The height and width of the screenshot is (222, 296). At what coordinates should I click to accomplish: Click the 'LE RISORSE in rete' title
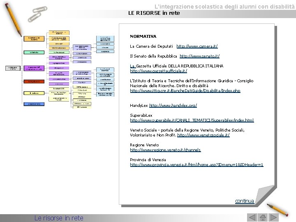[154, 13]
